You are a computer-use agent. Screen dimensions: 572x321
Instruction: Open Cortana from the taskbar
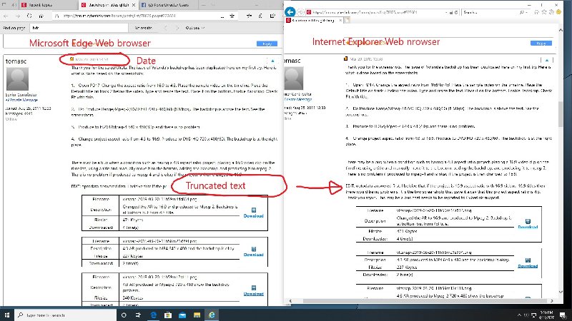(x=124, y=315)
